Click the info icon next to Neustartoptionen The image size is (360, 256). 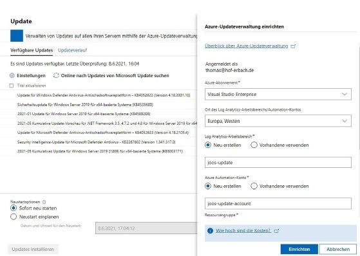[44, 202]
